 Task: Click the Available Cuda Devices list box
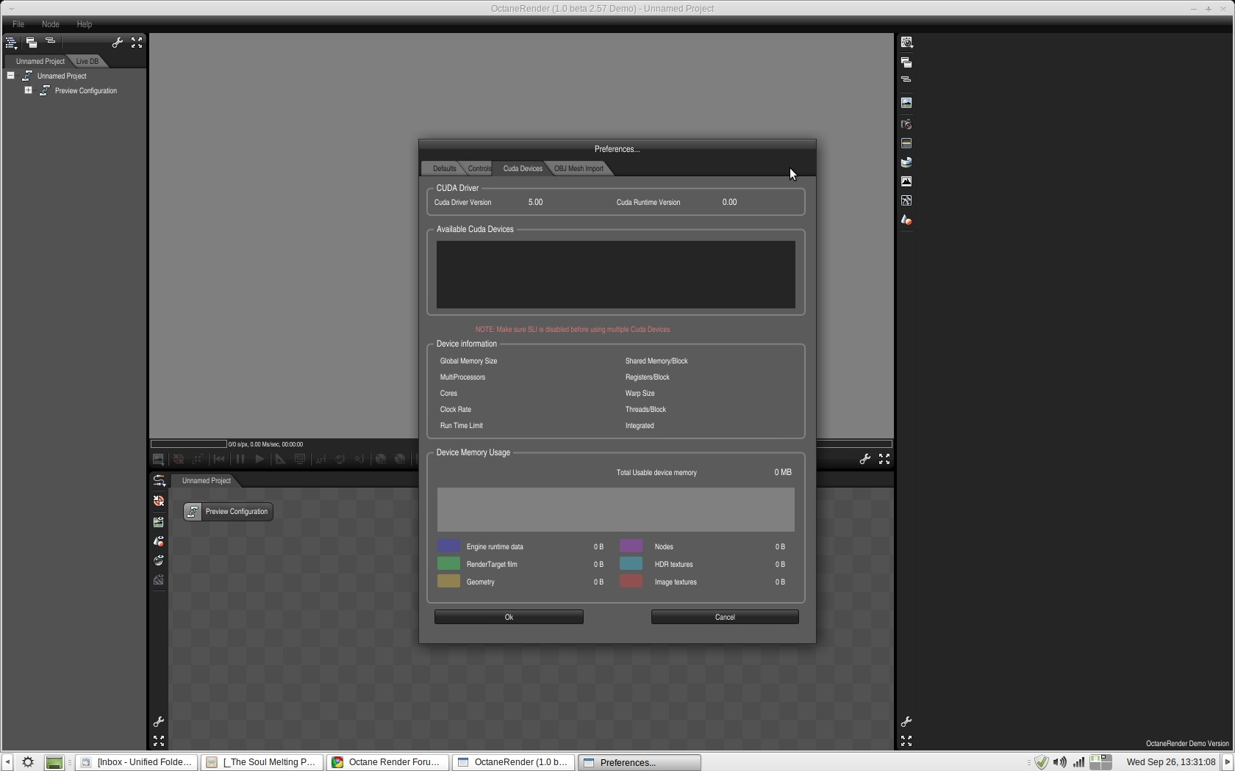click(x=616, y=275)
